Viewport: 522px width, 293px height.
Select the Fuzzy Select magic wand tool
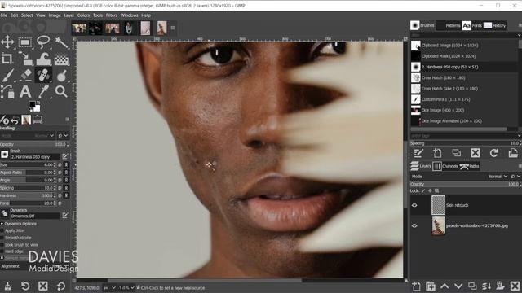(62, 42)
